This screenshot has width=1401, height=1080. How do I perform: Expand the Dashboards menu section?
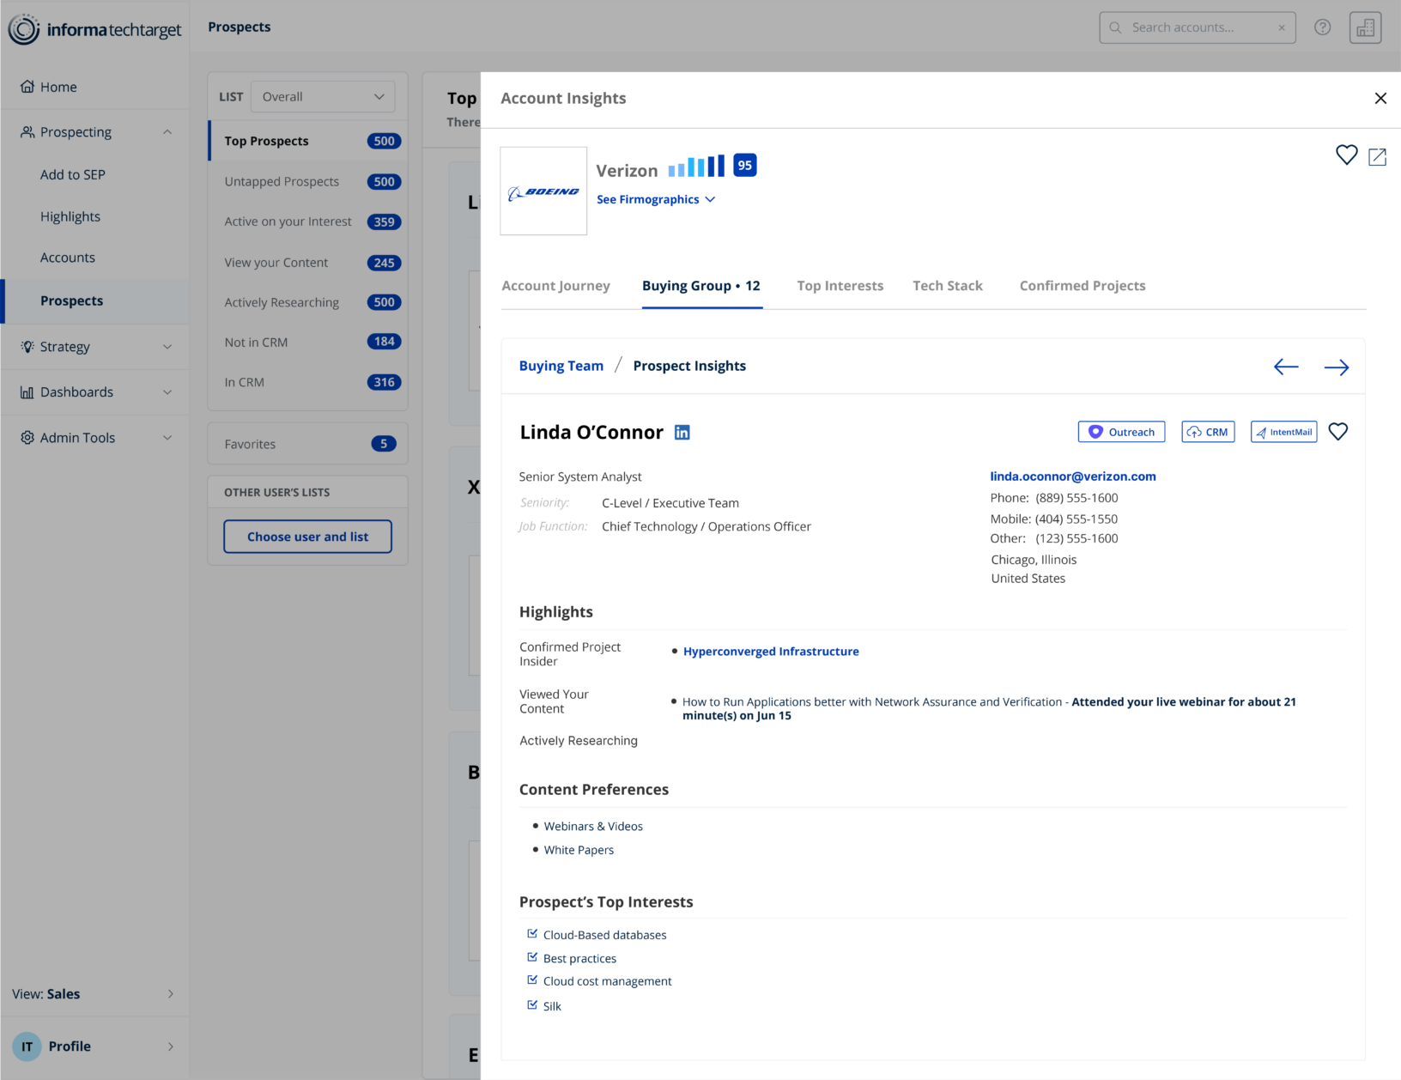click(x=94, y=392)
